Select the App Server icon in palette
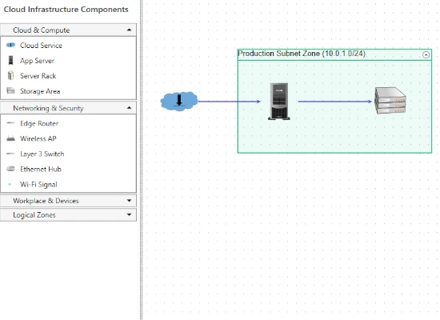The height and width of the screenshot is (320, 440). 10,60
